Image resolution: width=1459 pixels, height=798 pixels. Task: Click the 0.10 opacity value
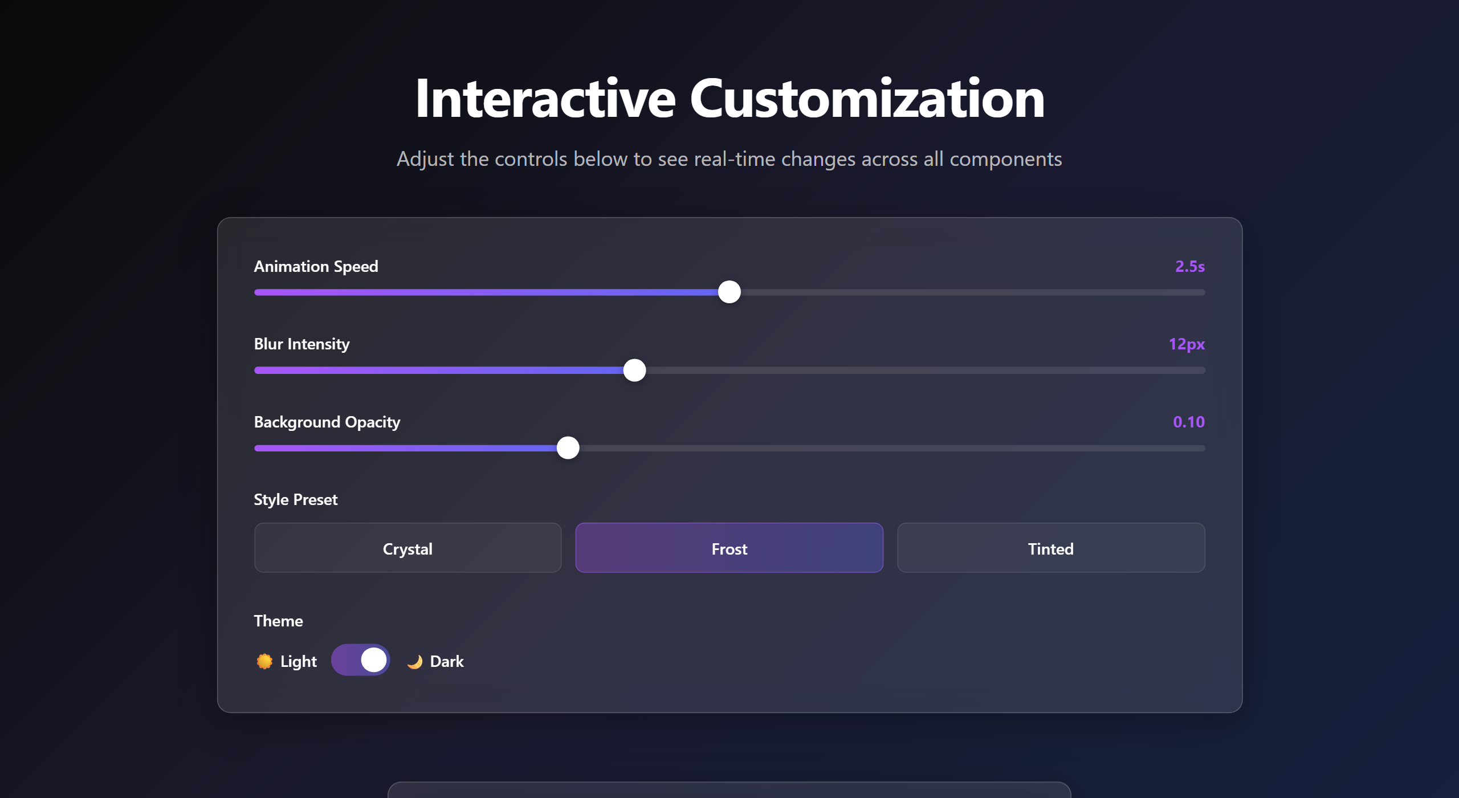point(1188,422)
